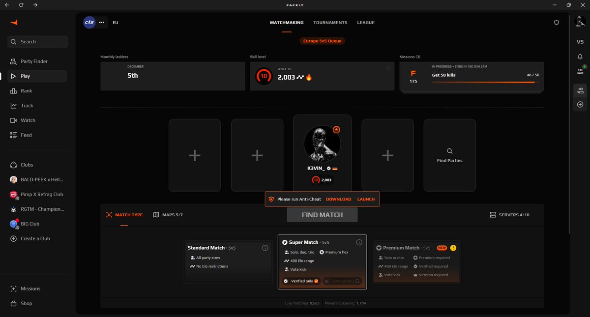Screen dimensions: 590x317
Task: Add a player in the slot right of K3VIN_
Action: (x=387, y=155)
